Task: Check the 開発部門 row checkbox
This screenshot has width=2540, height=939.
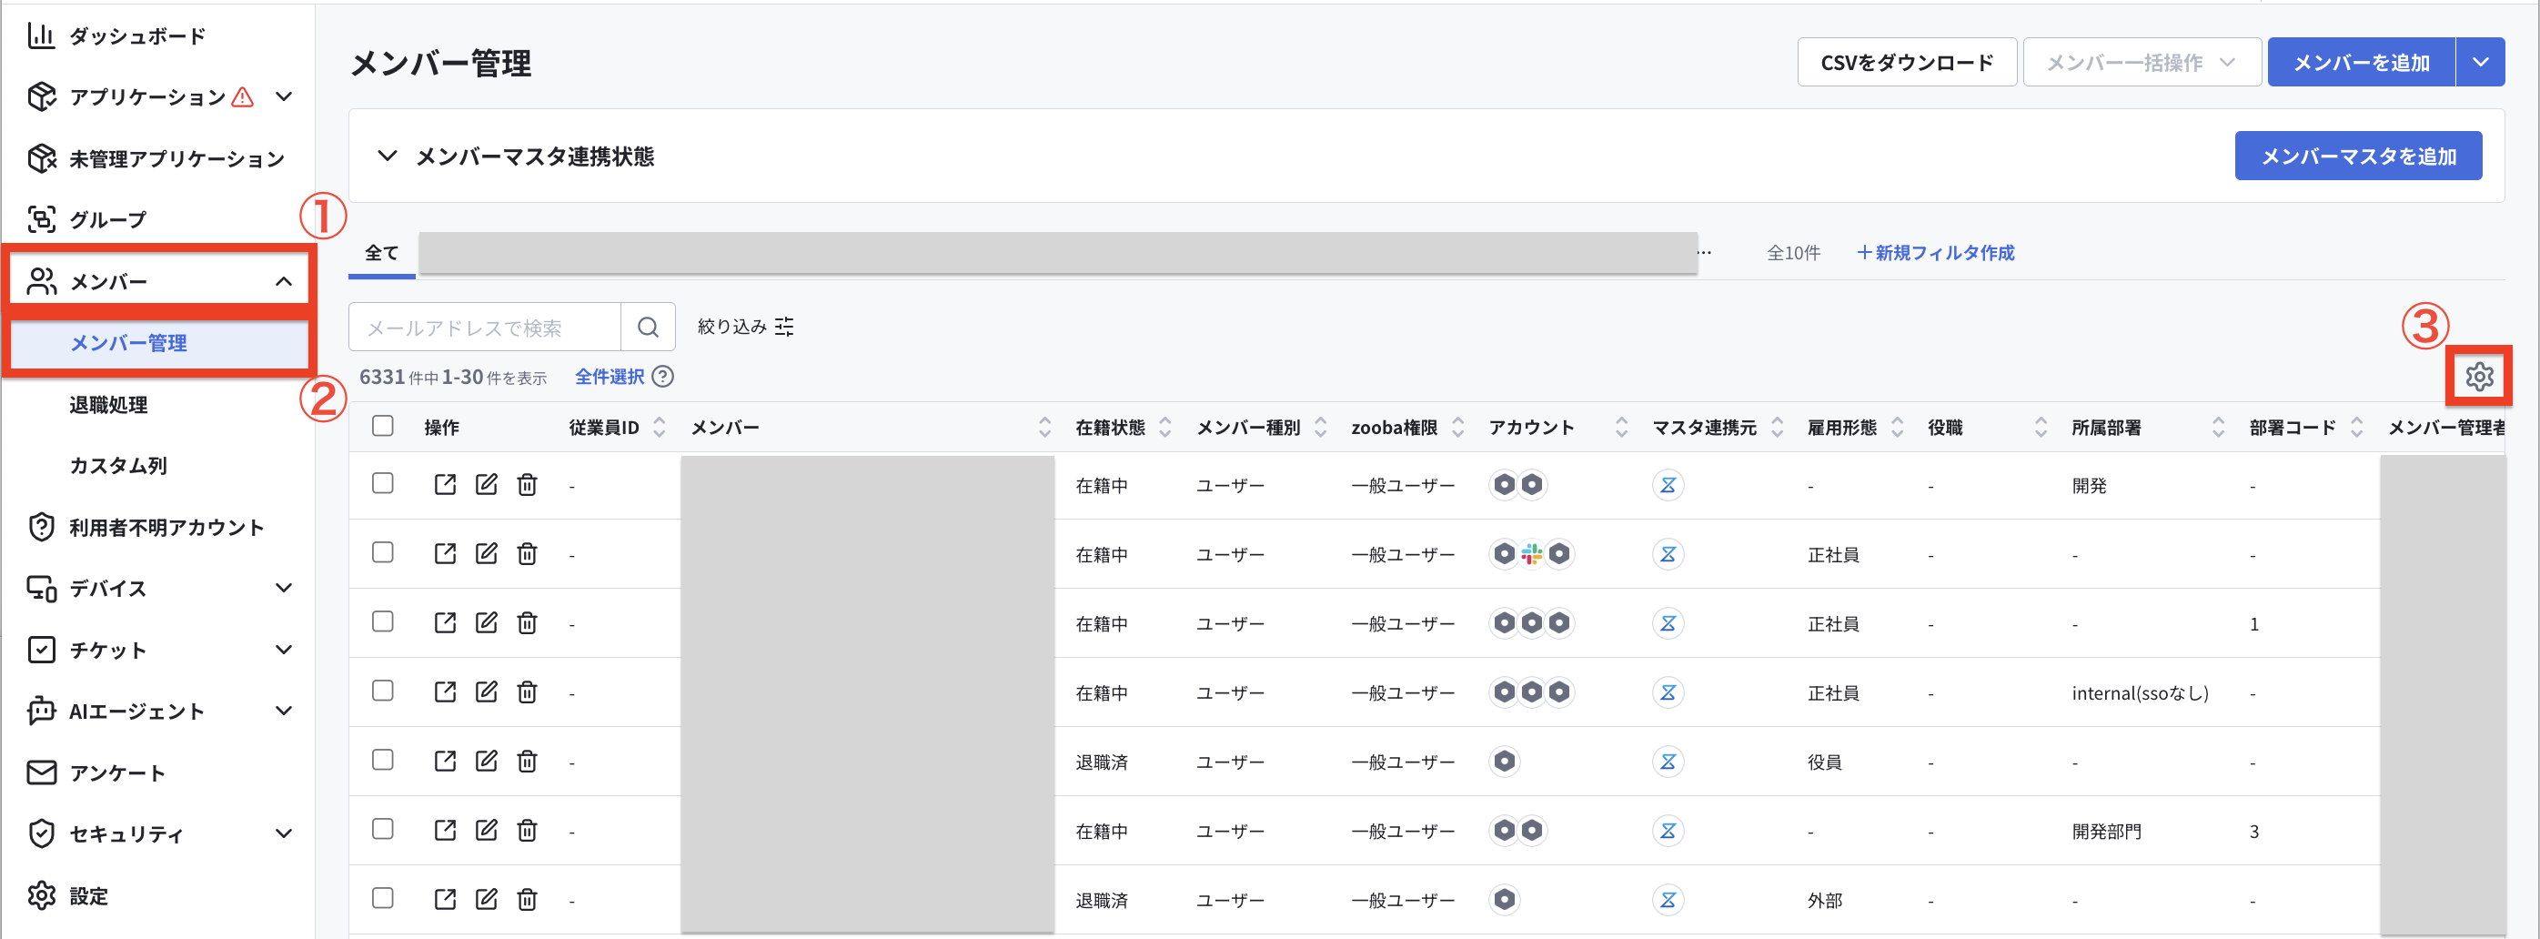Action: (x=383, y=829)
